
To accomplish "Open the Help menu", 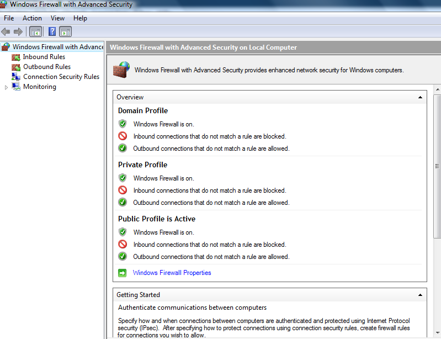I will click(80, 18).
